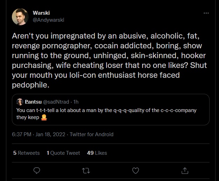Image resolution: width=219 pixels, height=181 pixels.
Task: Click the 6:37 PM timestamp
Action: [x=22, y=134]
